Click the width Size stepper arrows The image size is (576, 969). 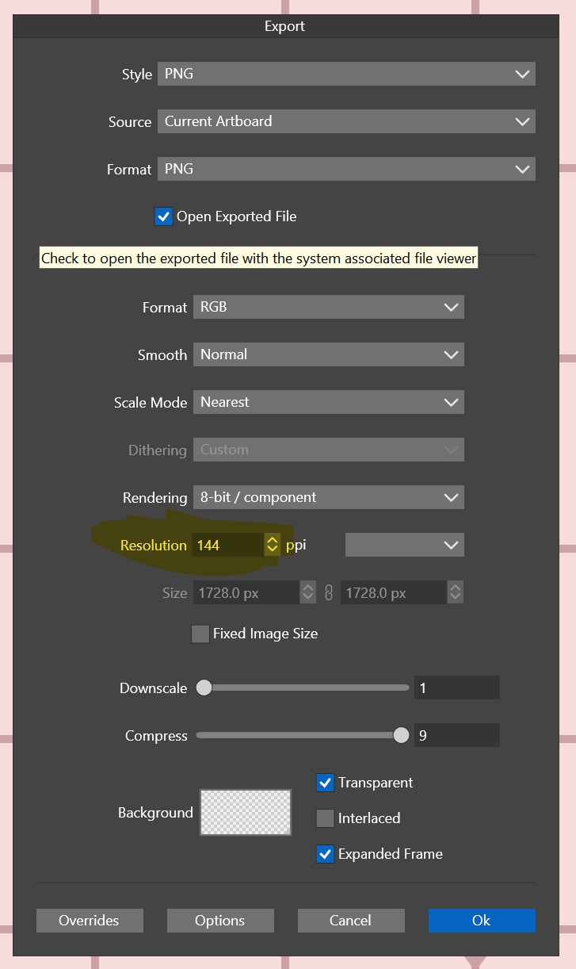coord(308,592)
